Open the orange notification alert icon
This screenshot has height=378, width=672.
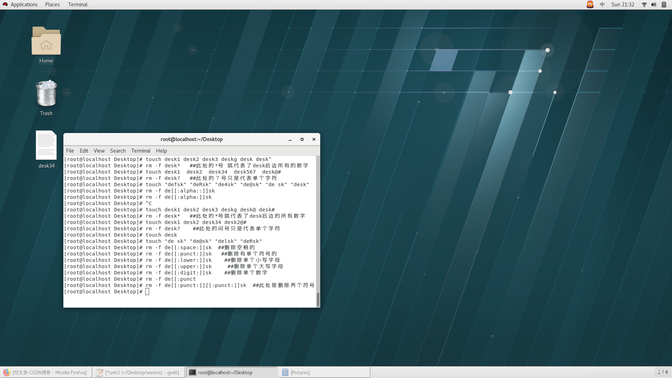tap(590, 5)
